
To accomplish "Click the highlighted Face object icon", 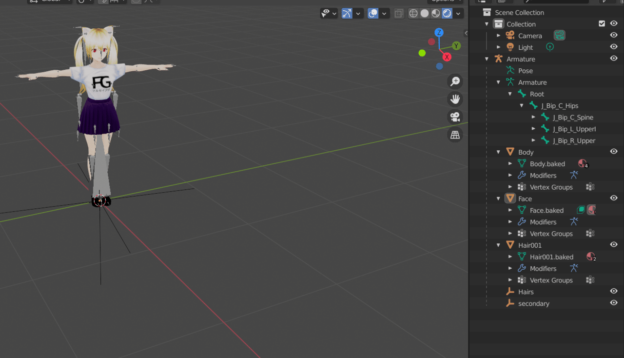I will click(x=510, y=198).
